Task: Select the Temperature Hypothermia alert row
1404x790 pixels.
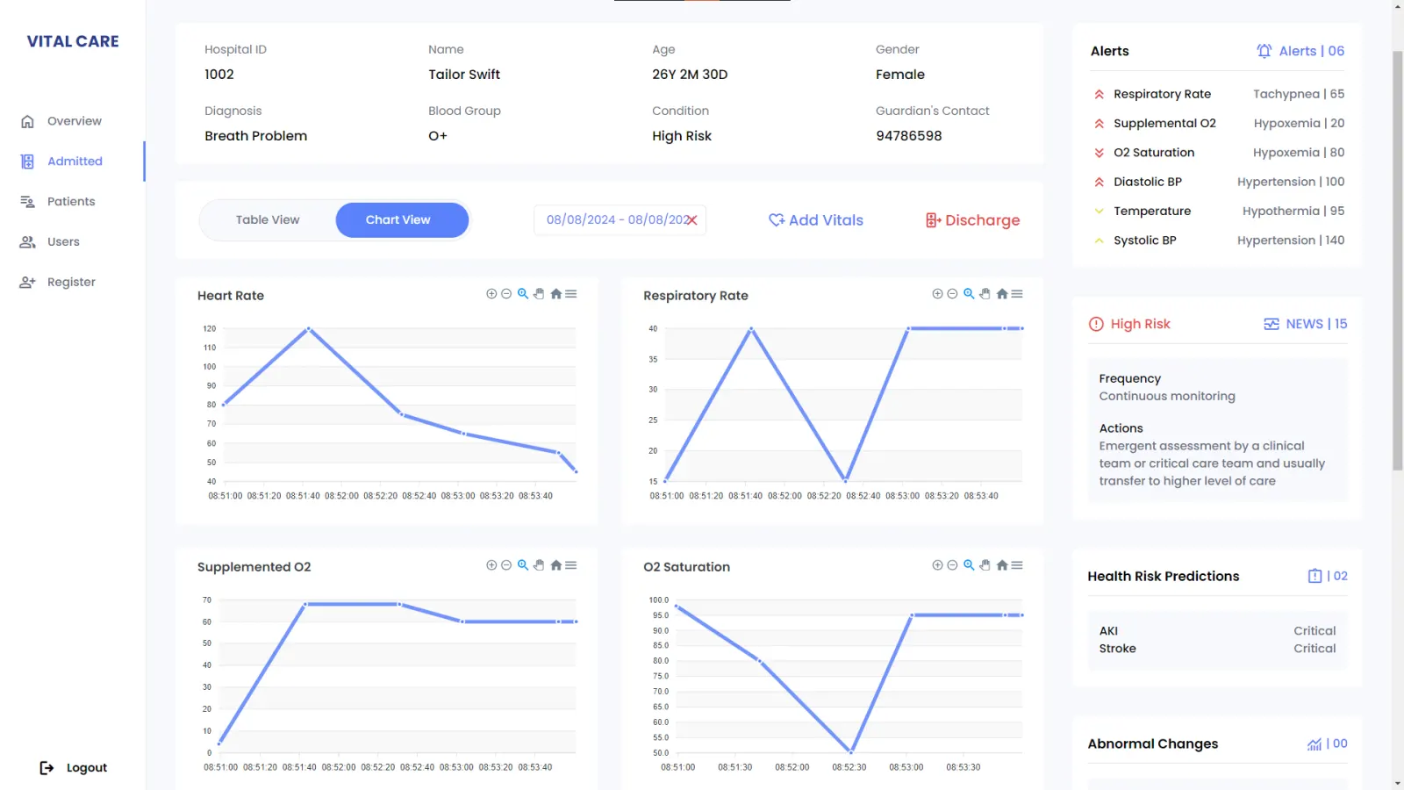Action: point(1218,212)
